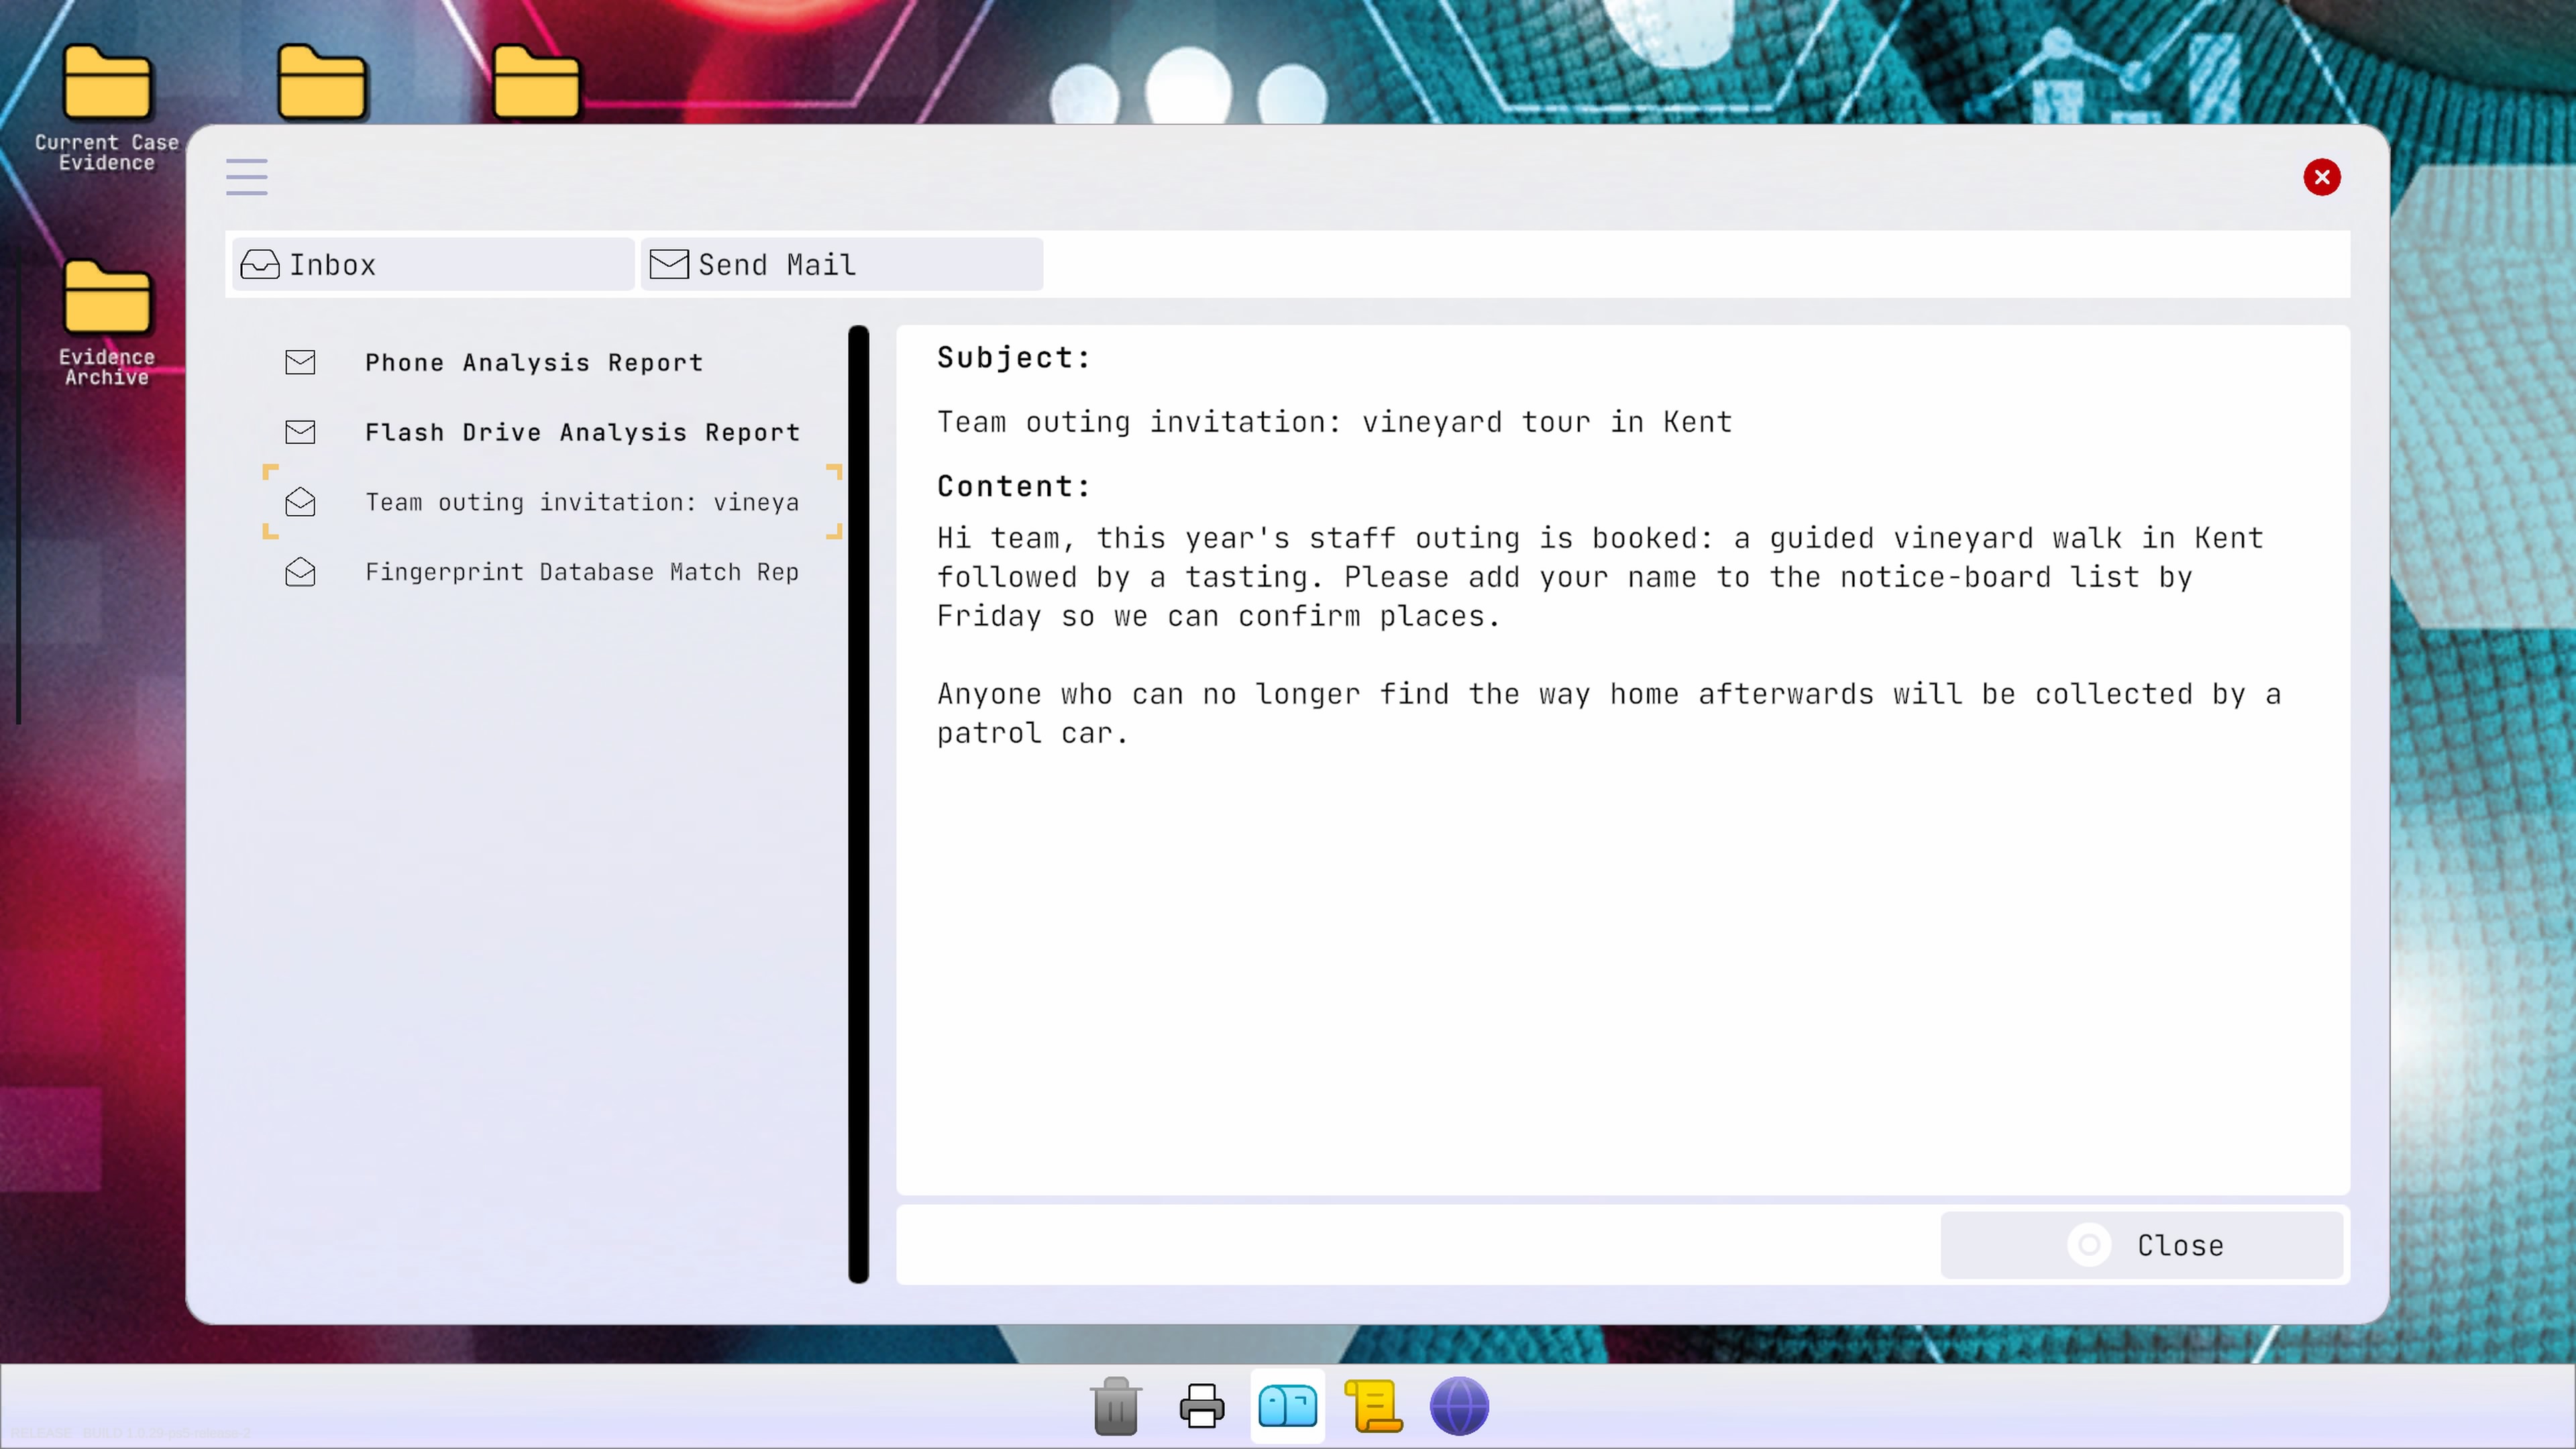This screenshot has width=2576, height=1449.
Task: Open the Phone Analysis Report email
Action: pyautogui.click(x=552, y=362)
